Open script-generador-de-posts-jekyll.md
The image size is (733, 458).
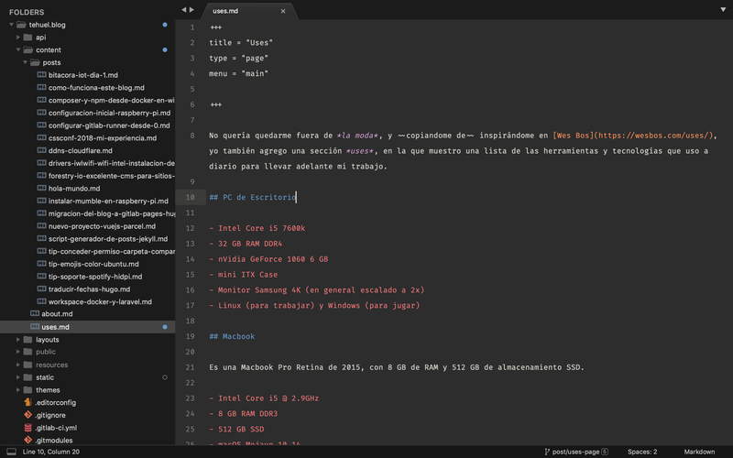click(108, 239)
